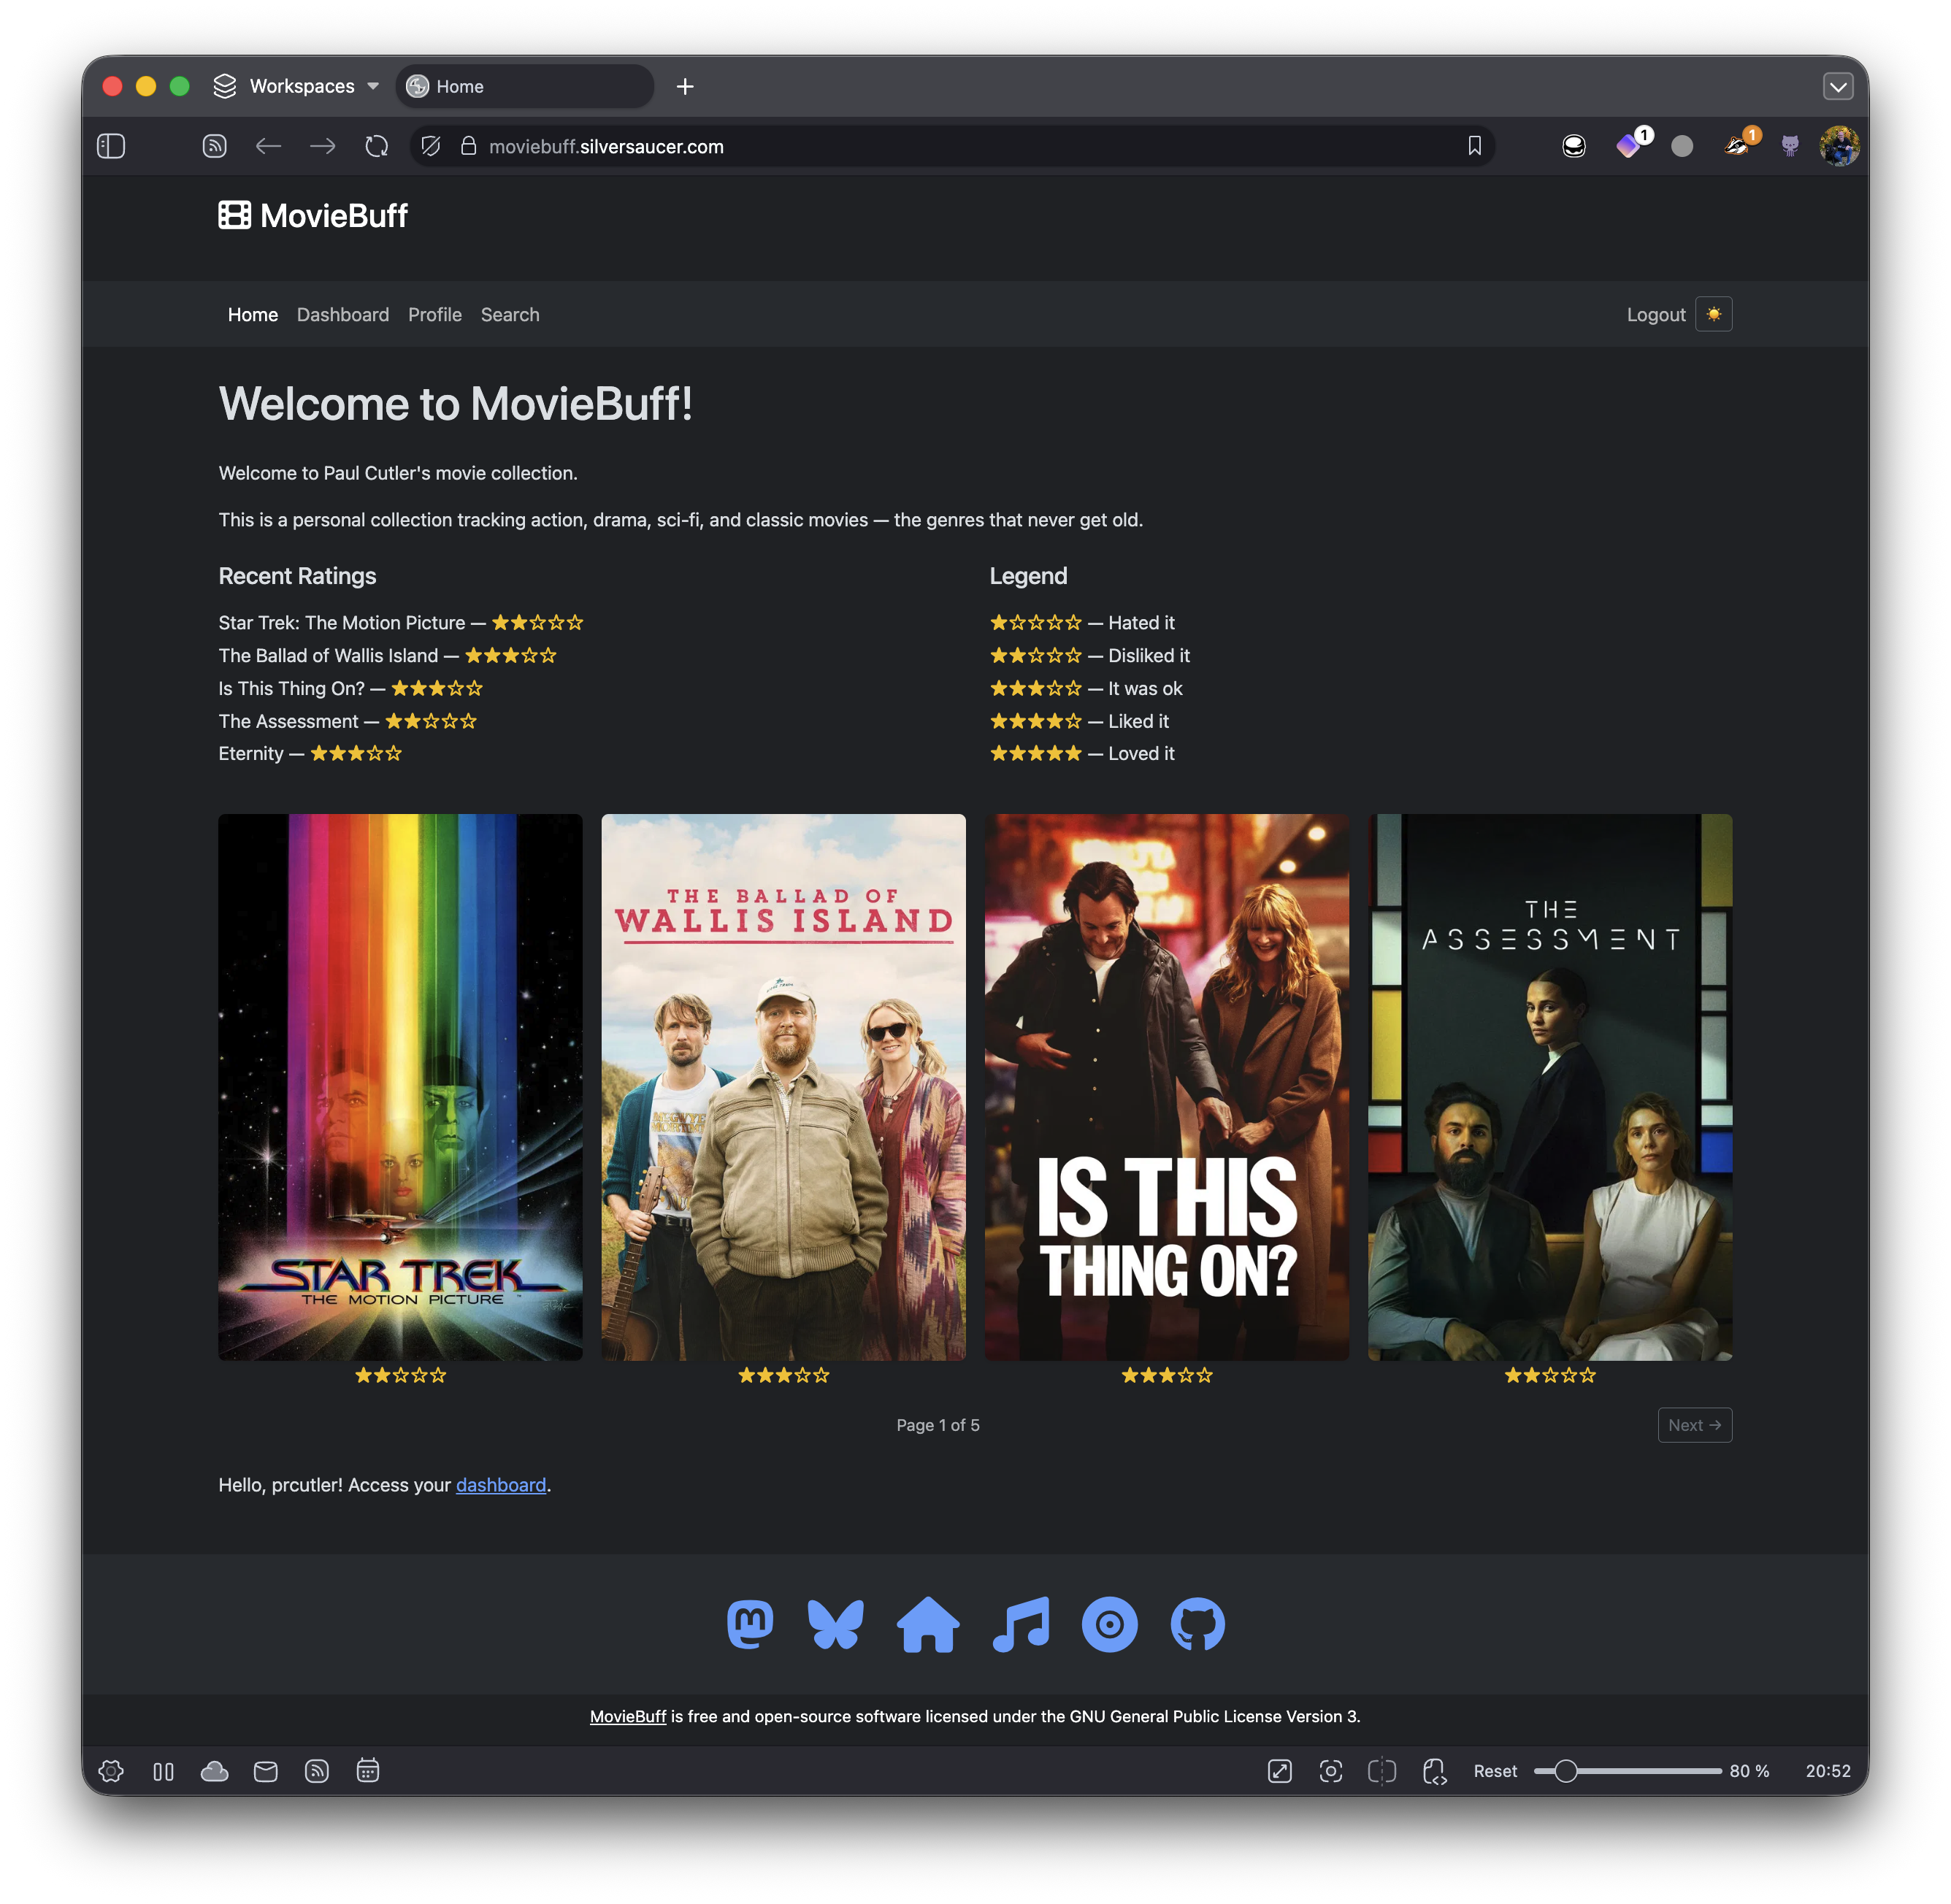The width and height of the screenshot is (1951, 1904).
Task: Click the Next page button
Action: pyautogui.click(x=1694, y=1425)
